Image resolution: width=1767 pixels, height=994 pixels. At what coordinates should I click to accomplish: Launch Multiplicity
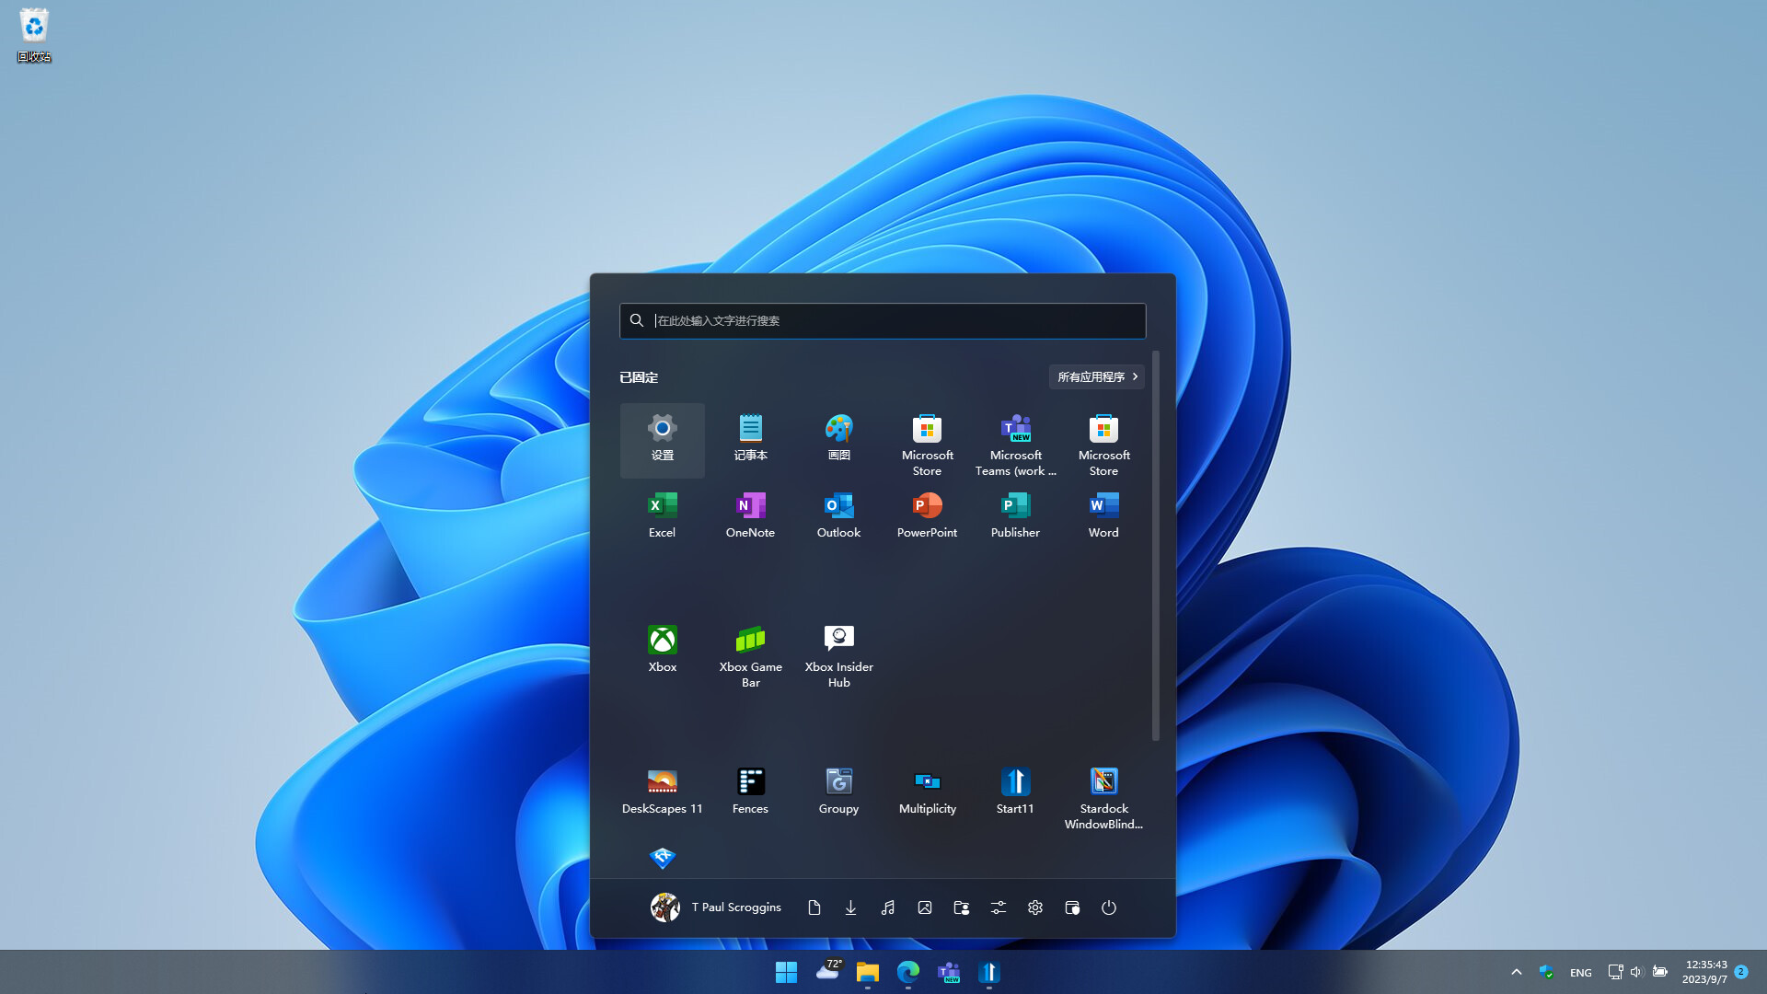point(927,792)
